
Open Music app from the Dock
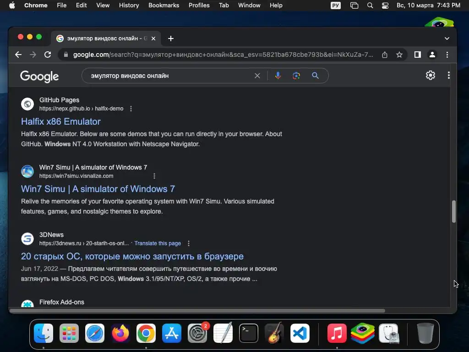pyautogui.click(x=337, y=333)
